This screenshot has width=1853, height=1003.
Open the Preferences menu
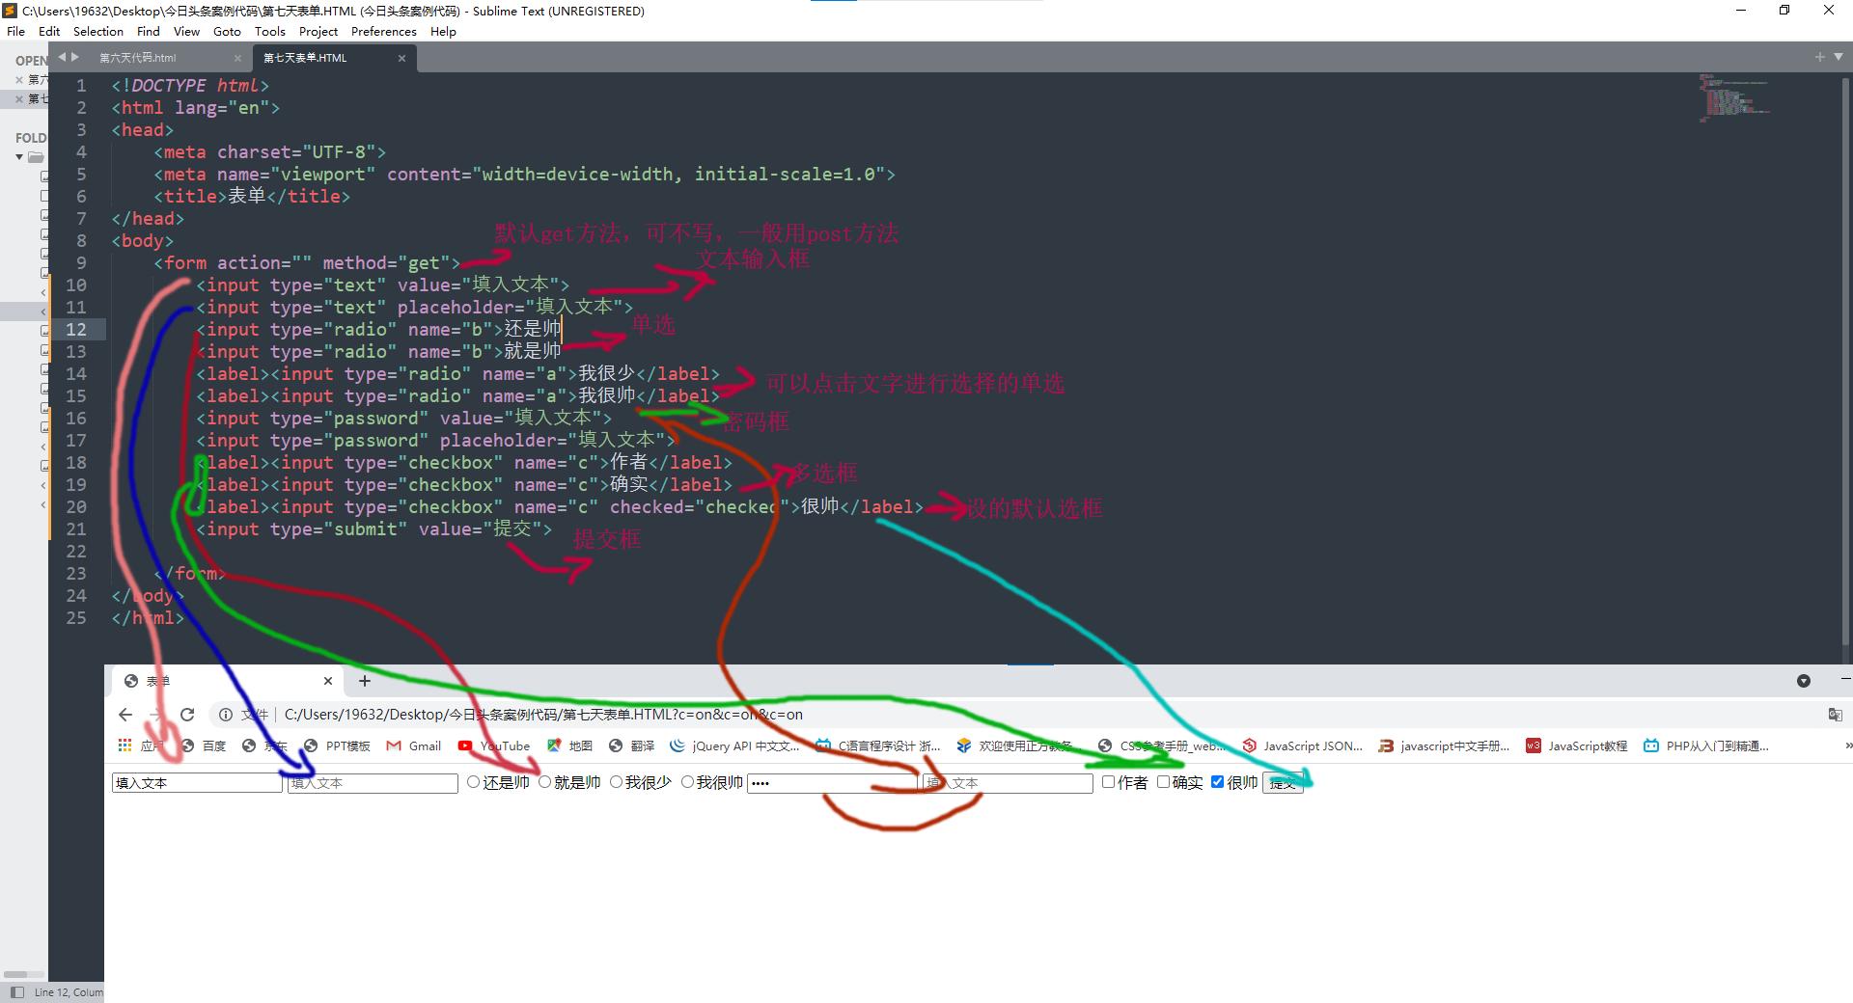[x=383, y=31]
